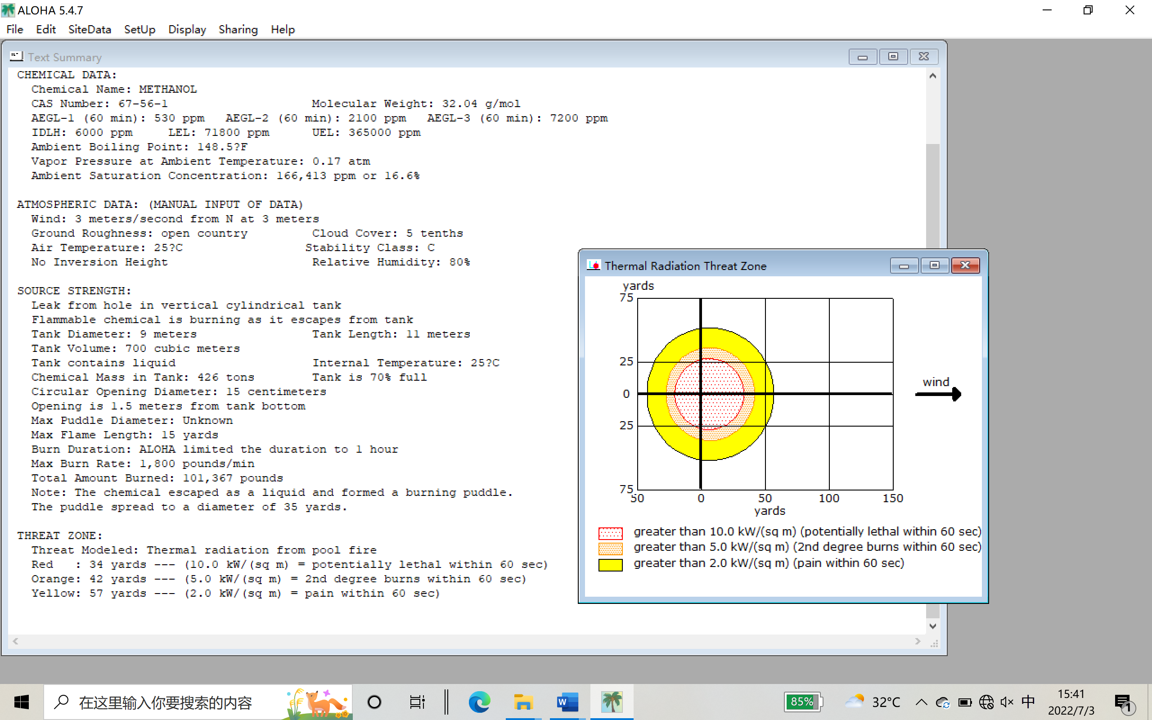Open the SetUp menu

tap(139, 30)
